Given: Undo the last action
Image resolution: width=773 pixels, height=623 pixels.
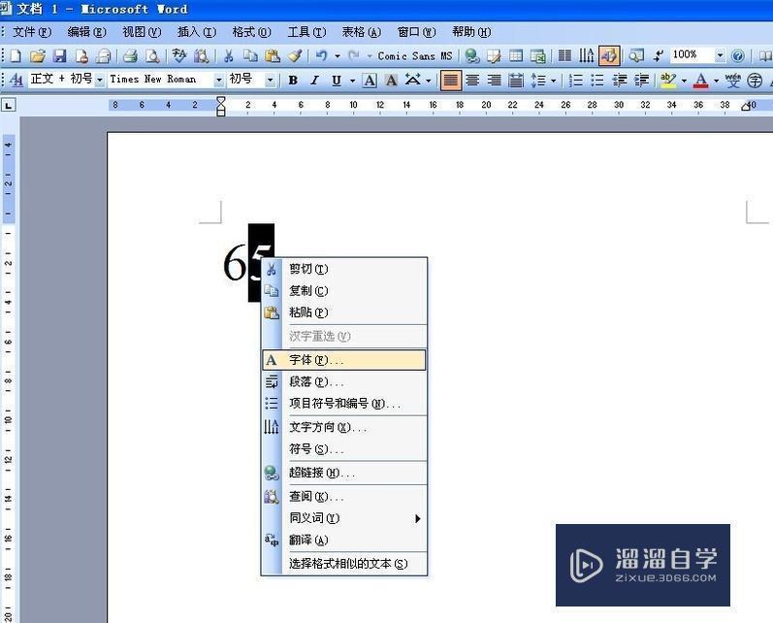Looking at the screenshot, I should (x=321, y=55).
